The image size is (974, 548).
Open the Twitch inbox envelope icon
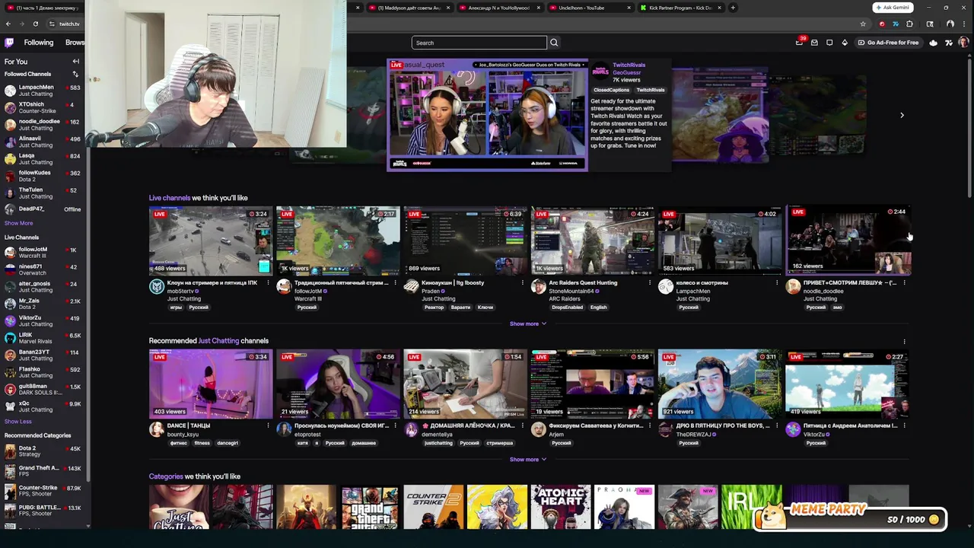click(x=814, y=43)
